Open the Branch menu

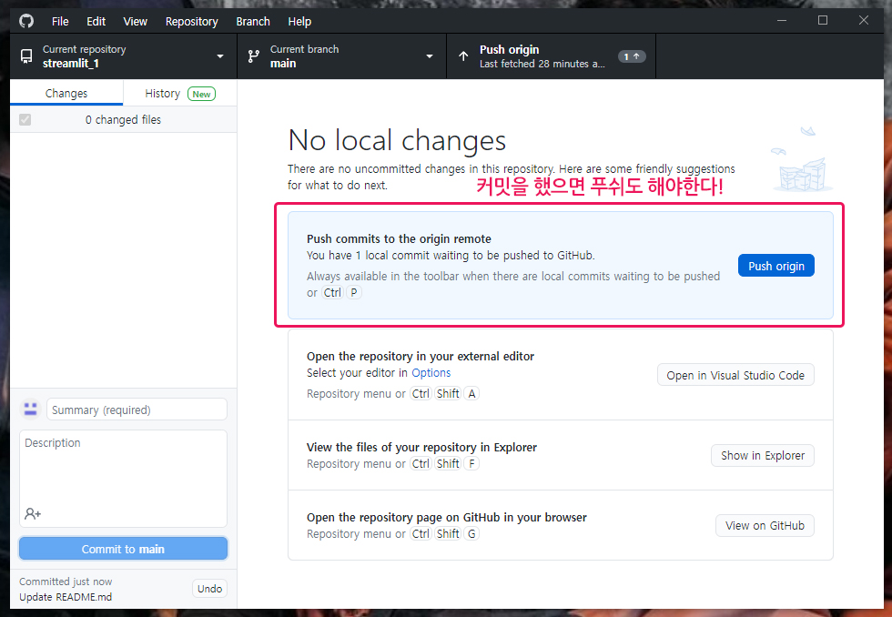coord(253,22)
